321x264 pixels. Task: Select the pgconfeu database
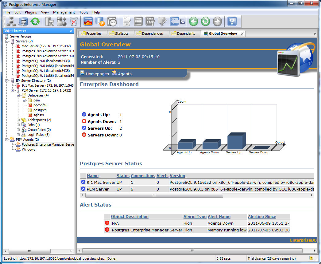40,105
